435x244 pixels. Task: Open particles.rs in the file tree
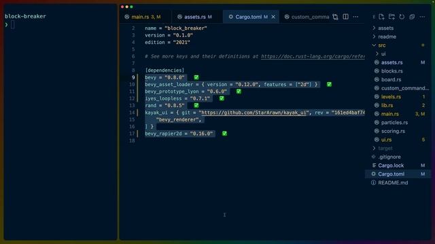[x=394, y=122]
